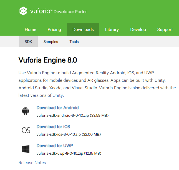Go to the Pricing page
This screenshot has width=179, height=170.
(x=54, y=29)
